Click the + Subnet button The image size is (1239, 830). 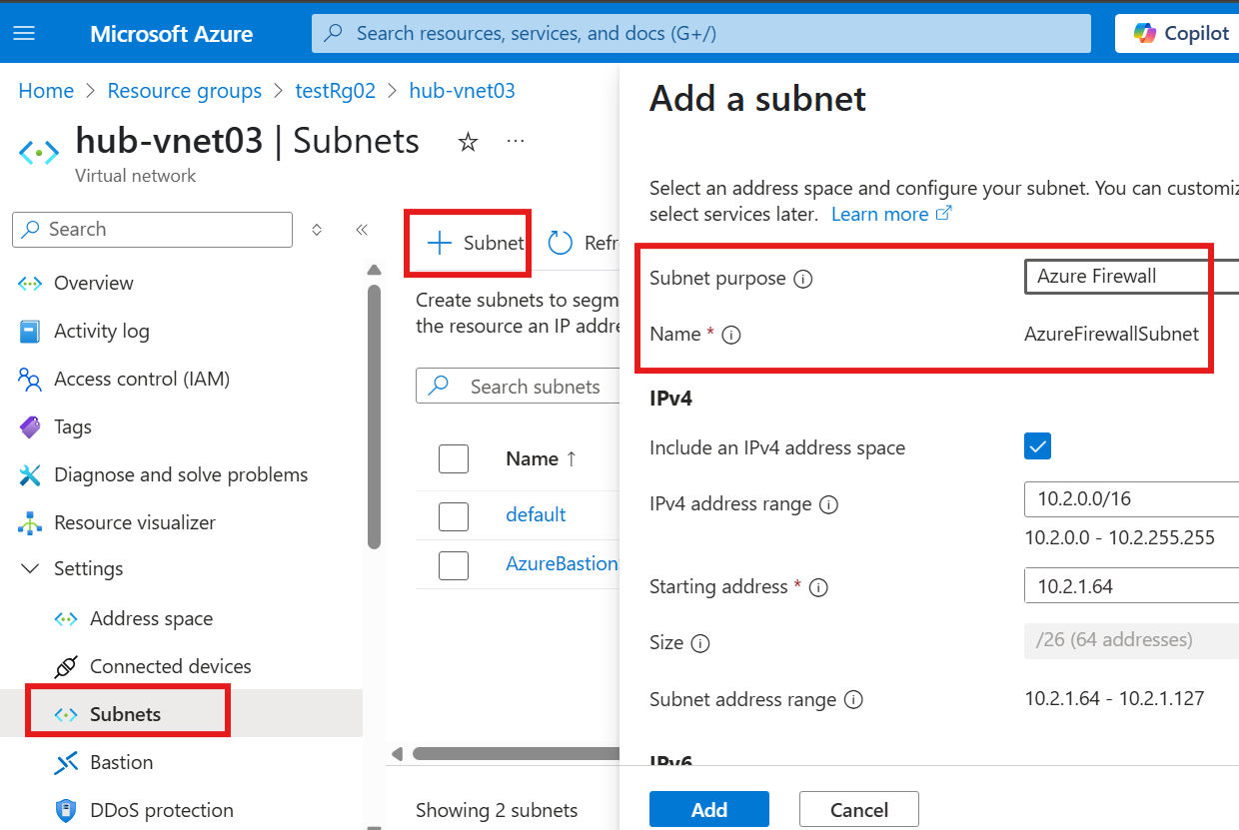coord(476,243)
